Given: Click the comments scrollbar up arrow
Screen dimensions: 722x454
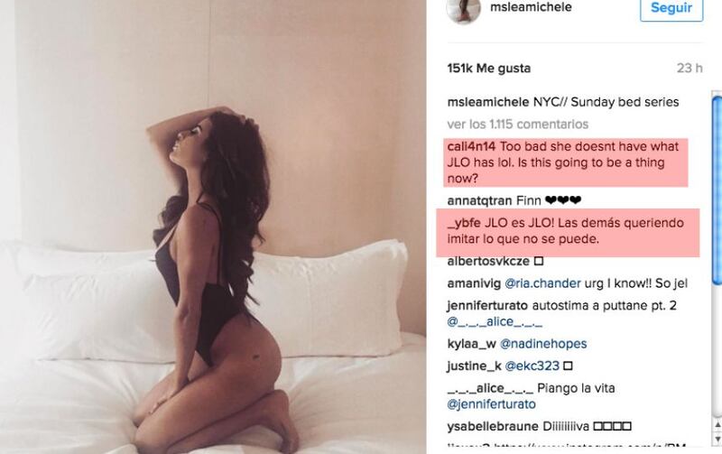Looking at the screenshot, I should pyautogui.click(x=717, y=425).
